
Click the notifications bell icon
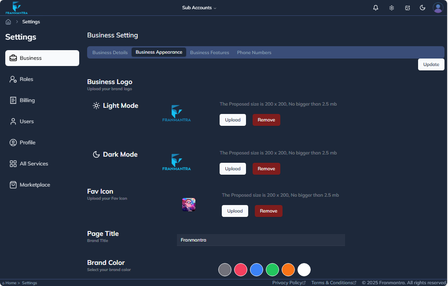click(375, 7)
